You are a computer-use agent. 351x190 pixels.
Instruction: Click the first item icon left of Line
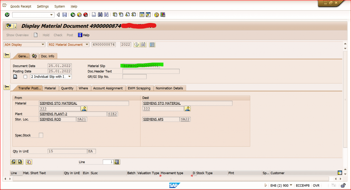click(x=13, y=162)
